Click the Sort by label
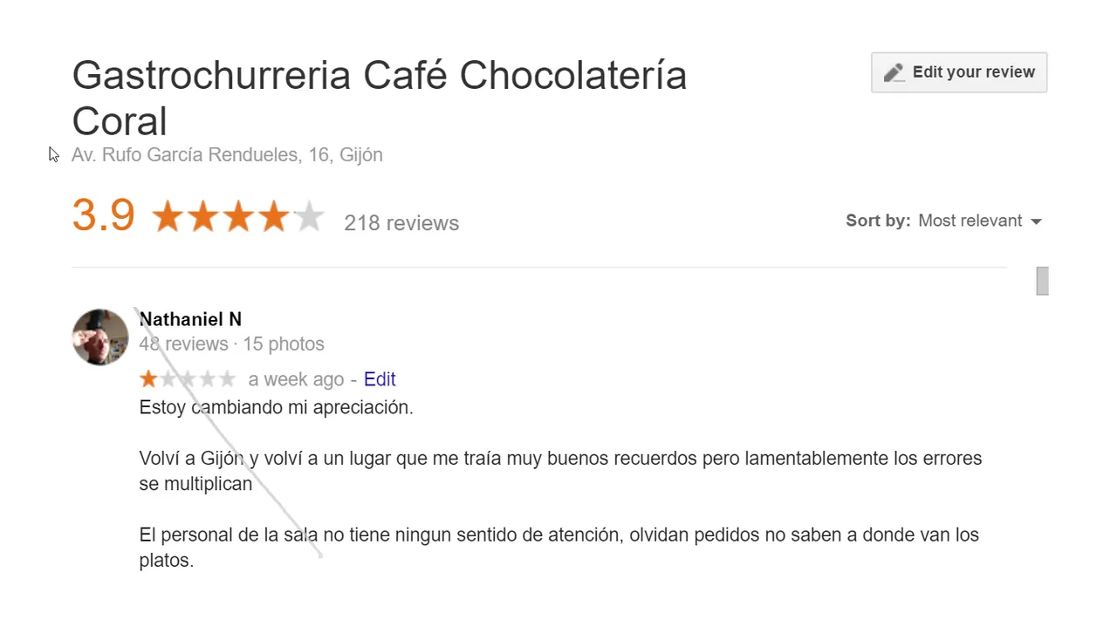Image resolution: width=1117 pixels, height=640 pixels. 878,221
